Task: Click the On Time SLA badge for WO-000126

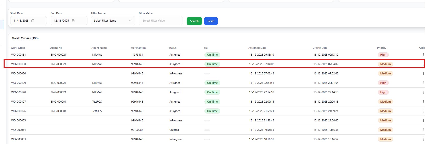Action: pos(212,111)
